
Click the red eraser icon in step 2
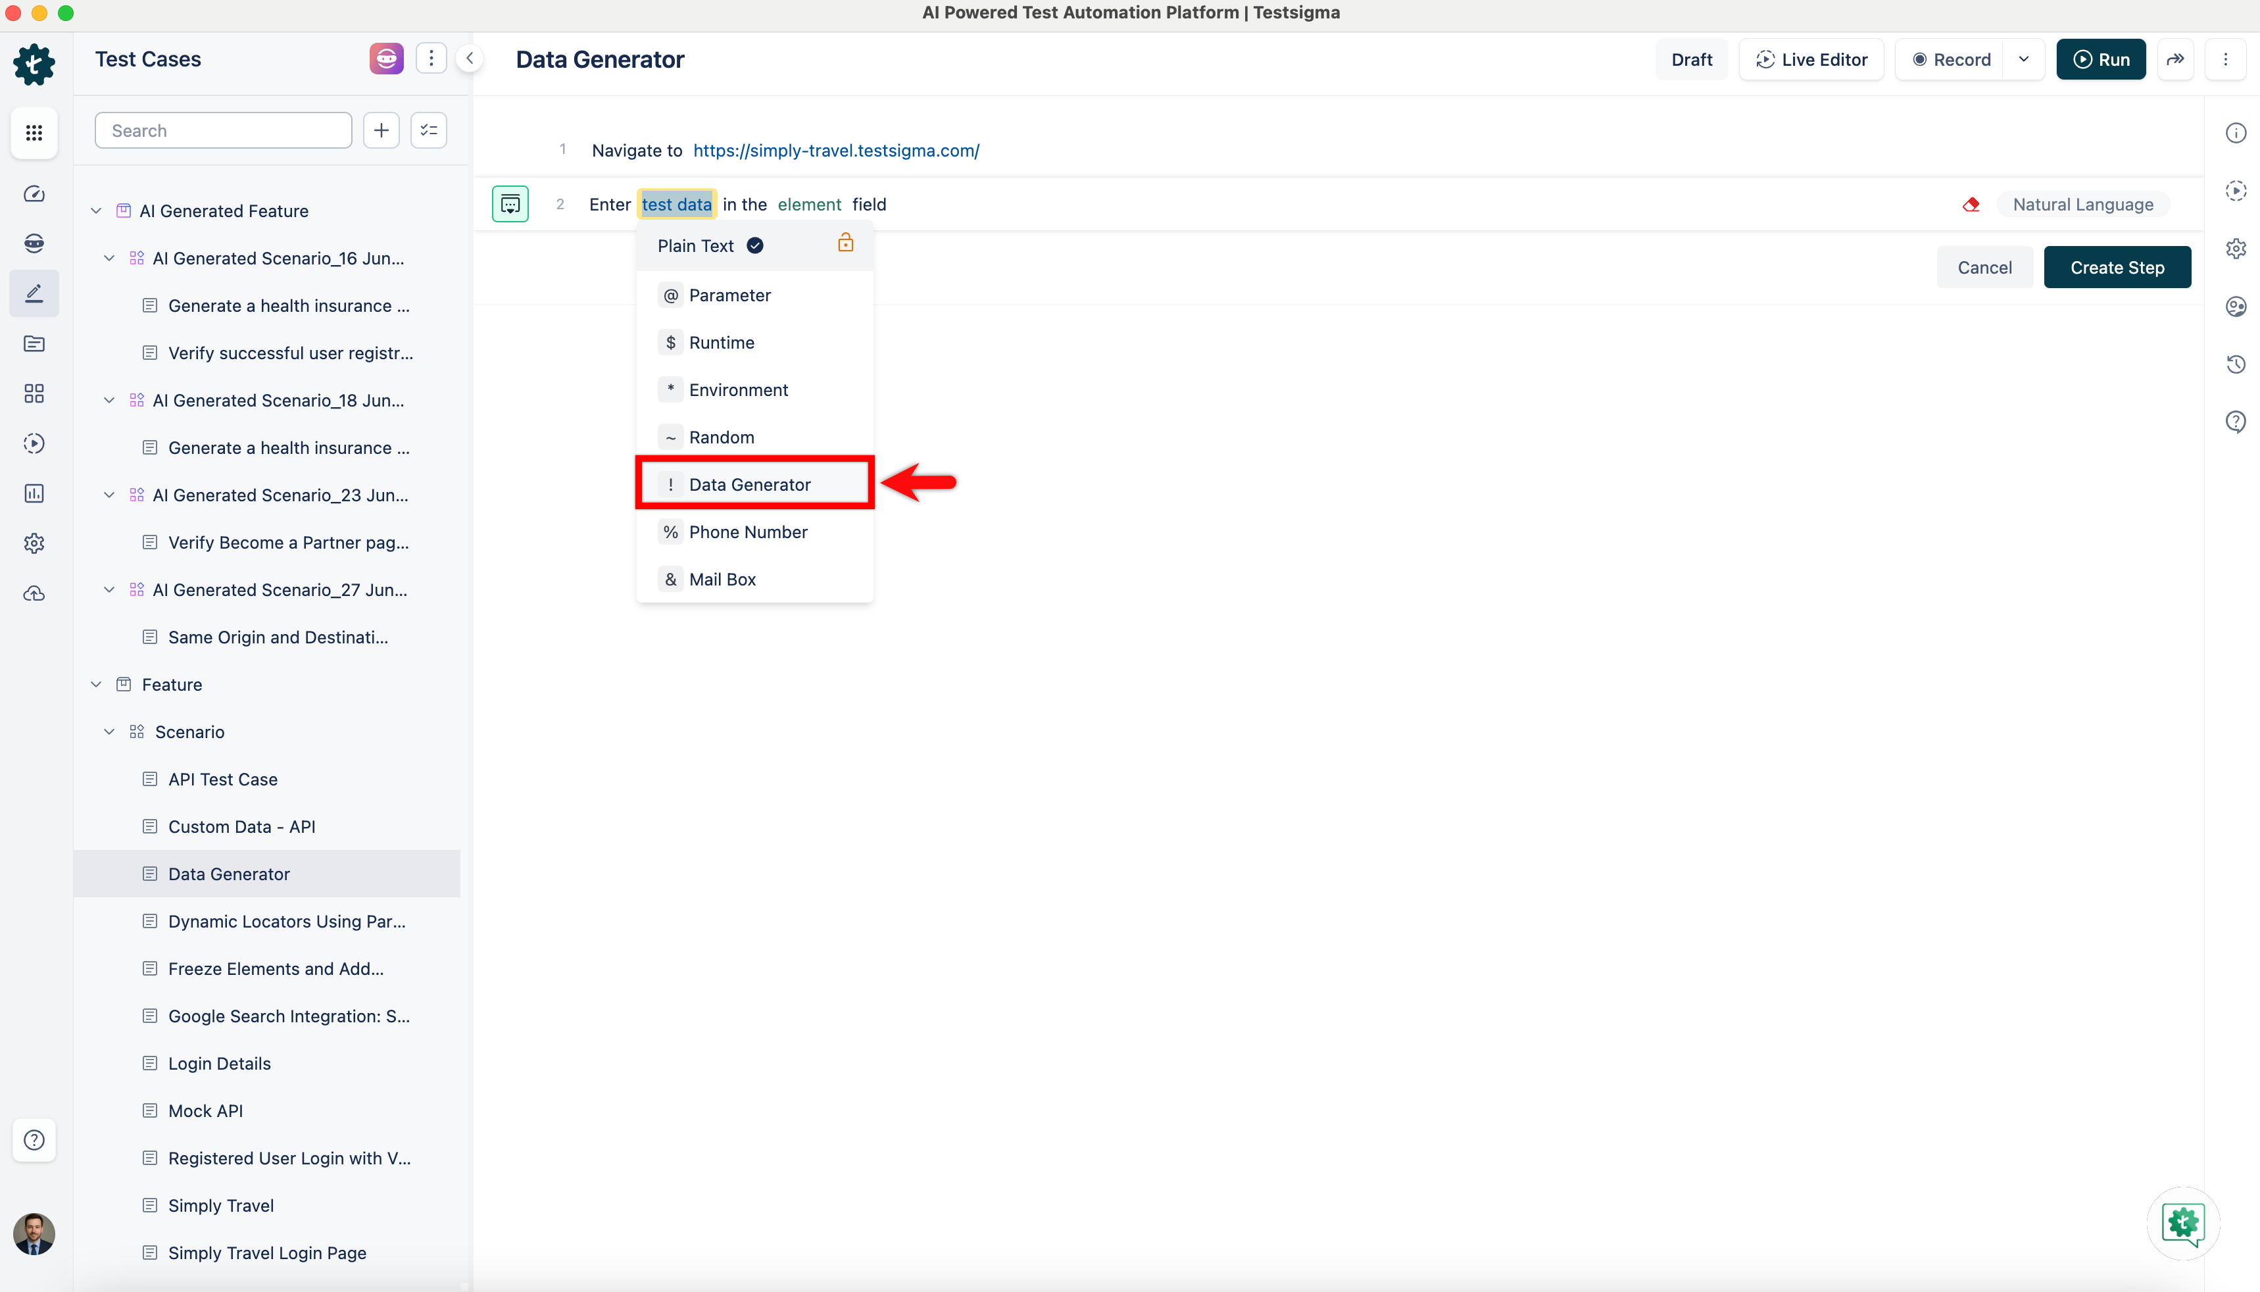coord(1971,204)
